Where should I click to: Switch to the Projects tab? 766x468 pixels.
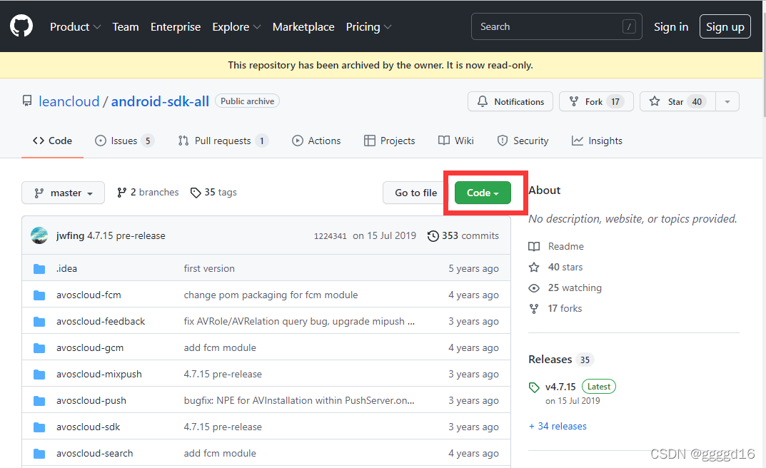coord(389,141)
